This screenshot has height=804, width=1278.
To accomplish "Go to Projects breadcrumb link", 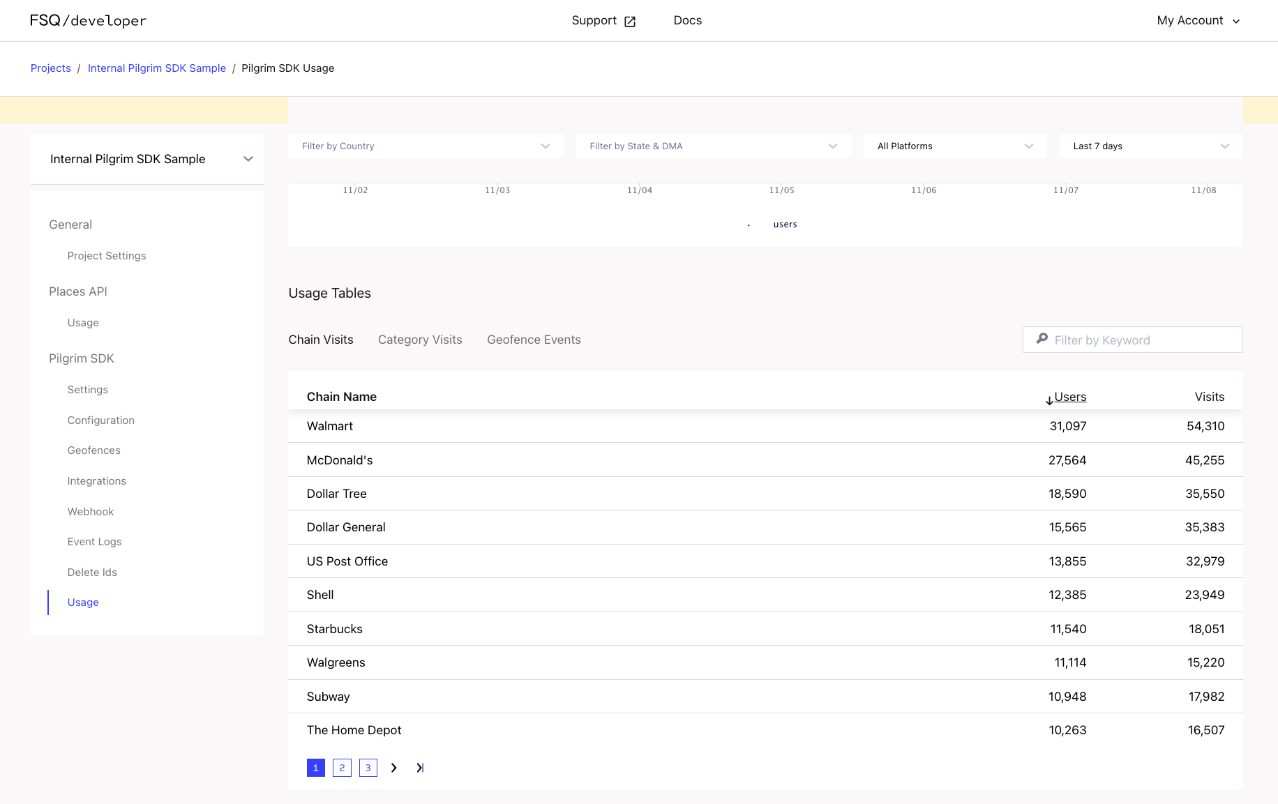I will [x=51, y=68].
